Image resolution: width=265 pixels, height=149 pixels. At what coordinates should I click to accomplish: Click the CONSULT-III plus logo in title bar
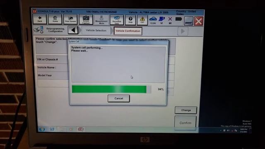point(35,11)
